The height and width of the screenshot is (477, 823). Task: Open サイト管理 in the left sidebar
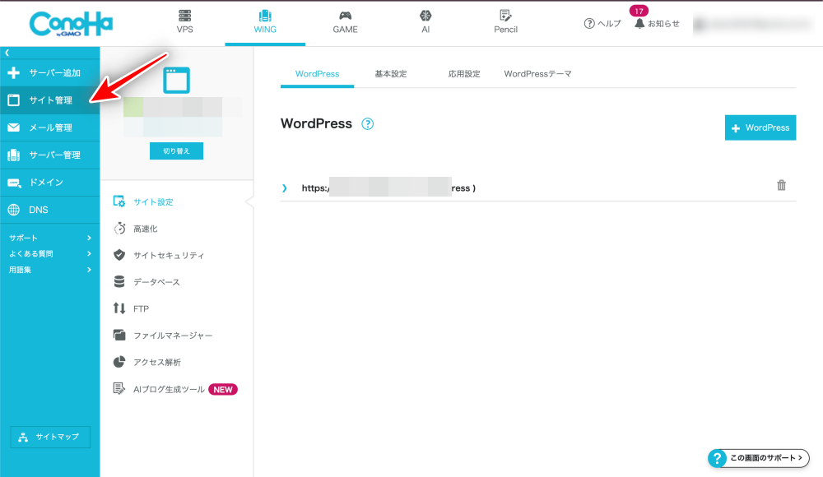tap(49, 100)
